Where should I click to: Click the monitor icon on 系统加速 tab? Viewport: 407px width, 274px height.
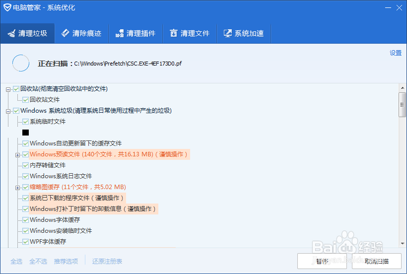(228, 33)
